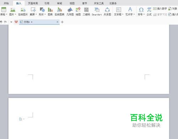The width and height of the screenshot is (178, 139).
Task: Select the 插入 ribbon tab
Action: pyautogui.click(x=19, y=3)
